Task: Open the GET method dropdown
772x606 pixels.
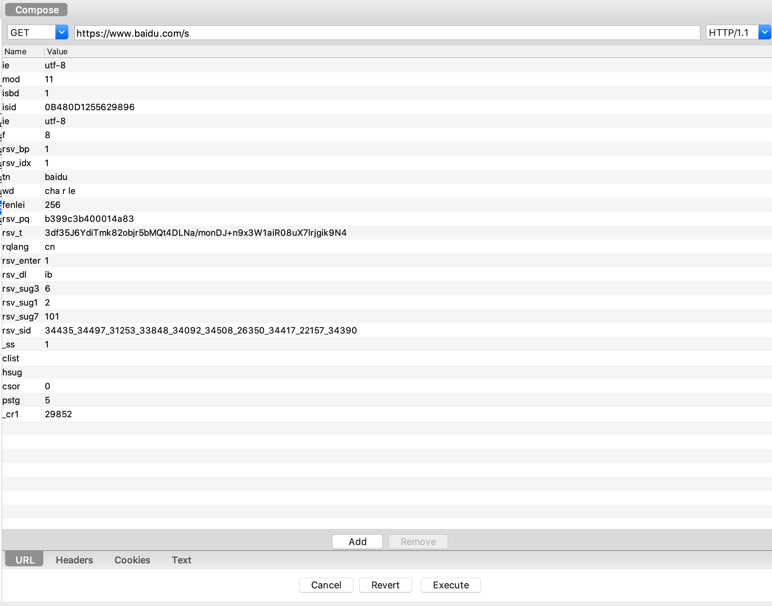Action: tap(62, 33)
